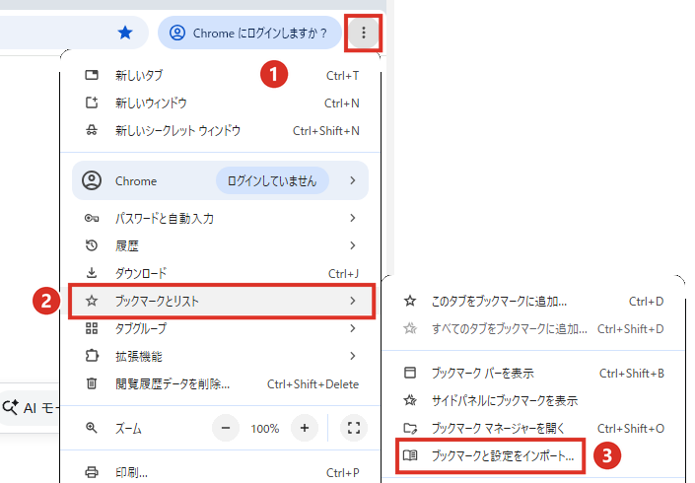695x483 pixels.
Task: Select 印刷... menu item
Action: 220,472
